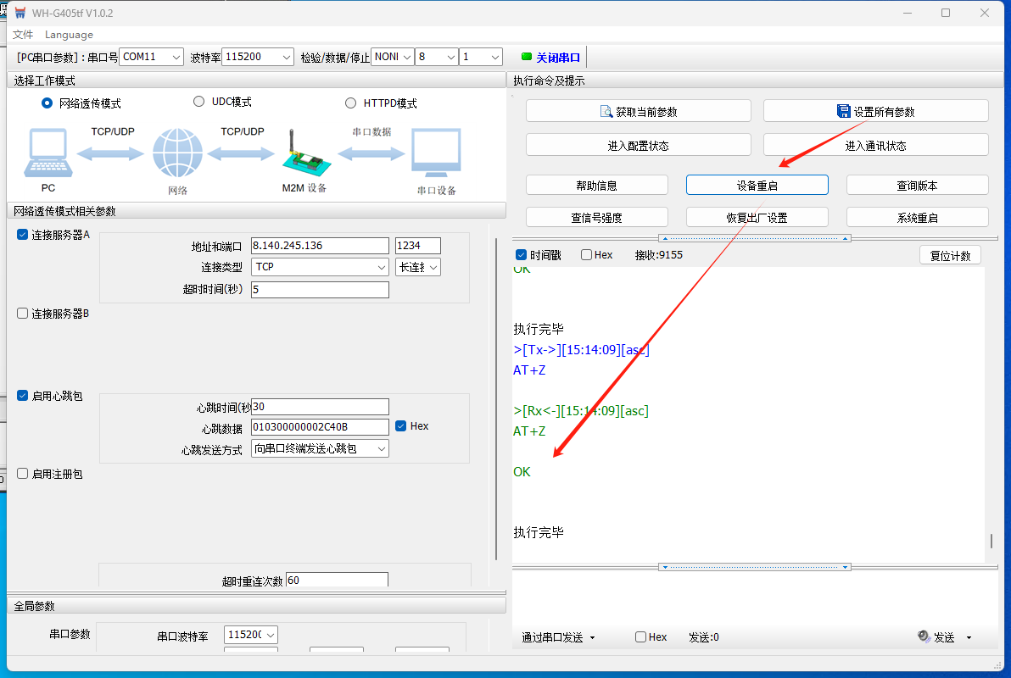Click the serial device monitor icon
Screen dimensions: 1011x678
(x=436, y=153)
